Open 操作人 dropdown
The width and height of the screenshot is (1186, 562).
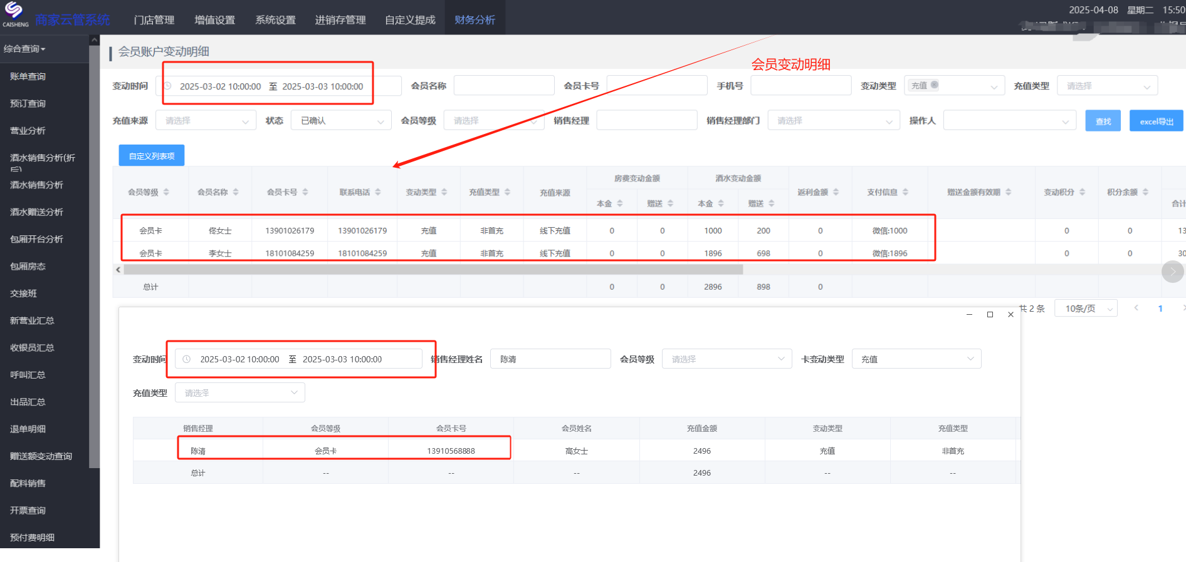(x=1010, y=120)
